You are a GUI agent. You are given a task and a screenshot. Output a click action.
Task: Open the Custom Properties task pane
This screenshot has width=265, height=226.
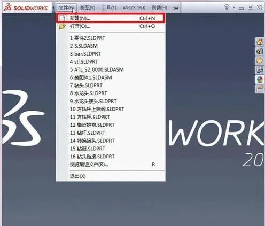click(260, 89)
